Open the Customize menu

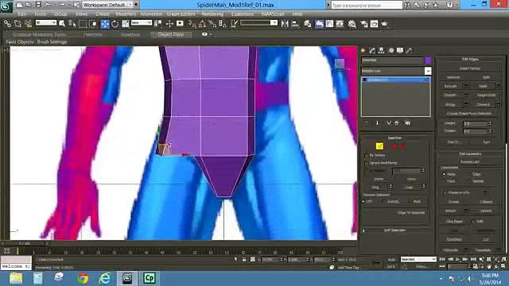243,14
